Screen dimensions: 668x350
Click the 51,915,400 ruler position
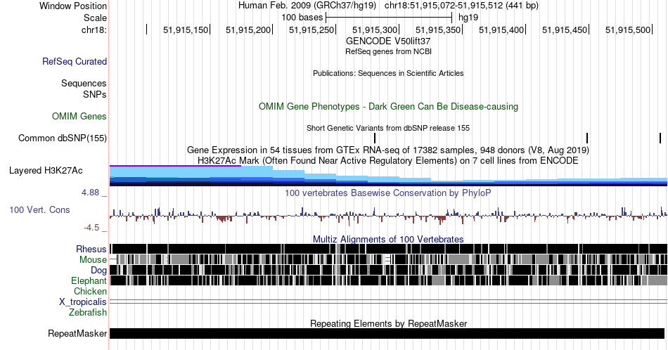point(501,30)
